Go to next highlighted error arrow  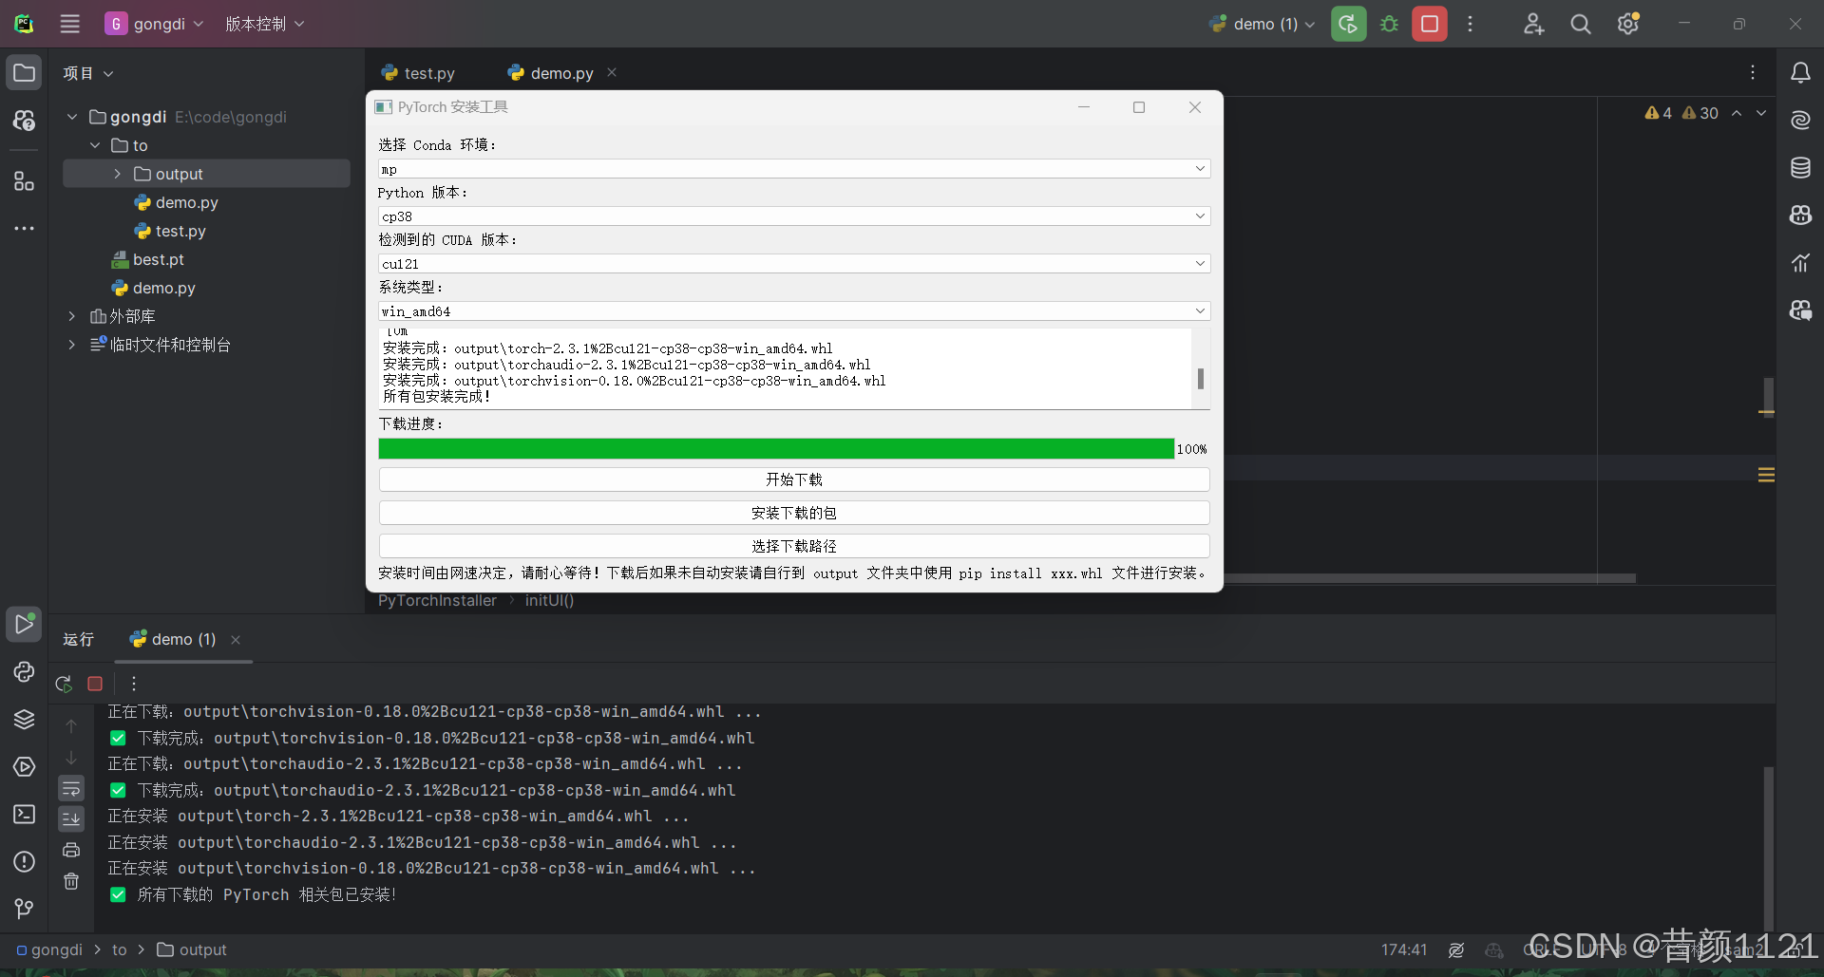(1761, 113)
